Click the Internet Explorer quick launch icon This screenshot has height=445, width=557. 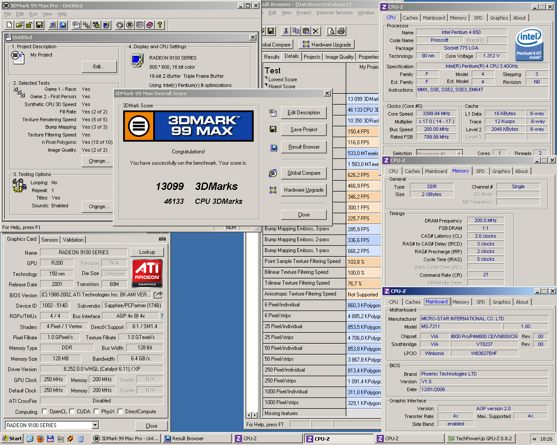[30, 438]
